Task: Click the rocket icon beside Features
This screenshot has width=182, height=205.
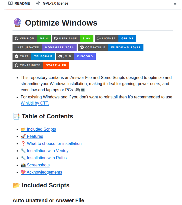Action: coord(23,136)
